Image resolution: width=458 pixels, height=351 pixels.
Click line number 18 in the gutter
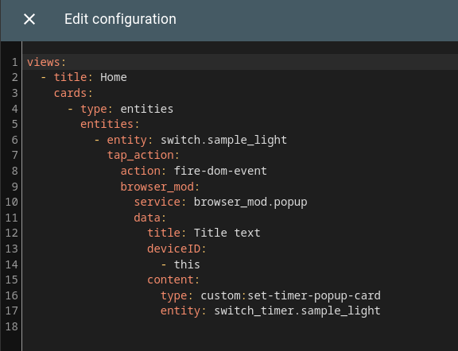coord(12,327)
